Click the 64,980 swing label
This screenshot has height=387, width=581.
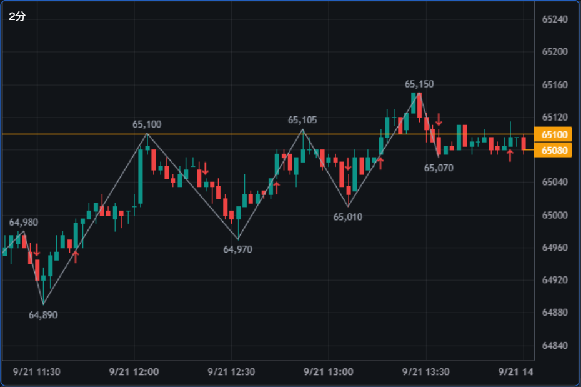(23, 223)
